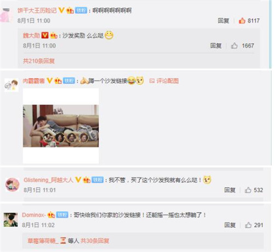Click the red V badge next to 魏大勋
274x252 pixels.
tap(45, 36)
